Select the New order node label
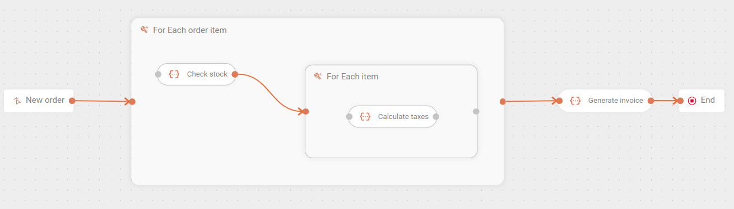The width and height of the screenshot is (734, 209). [45, 100]
